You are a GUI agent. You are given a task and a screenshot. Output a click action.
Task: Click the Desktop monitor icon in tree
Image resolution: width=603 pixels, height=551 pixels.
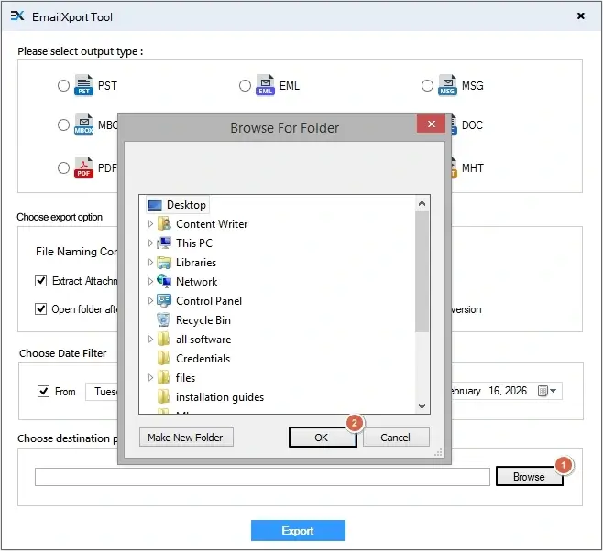coord(155,205)
